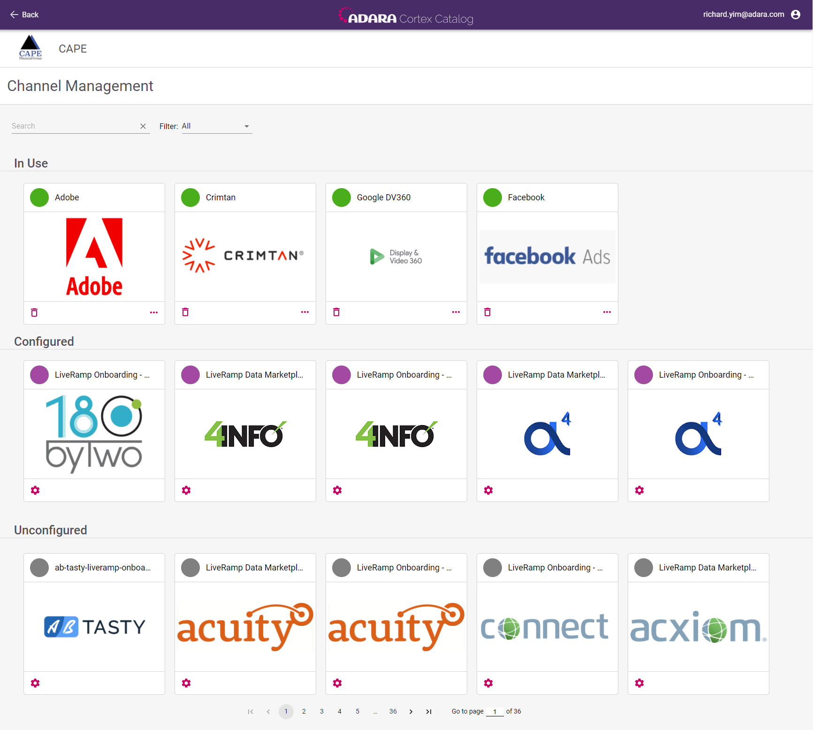This screenshot has height=730, width=813.
Task: Click the ADARA Cortex Catalog title logo
Action: point(406,16)
